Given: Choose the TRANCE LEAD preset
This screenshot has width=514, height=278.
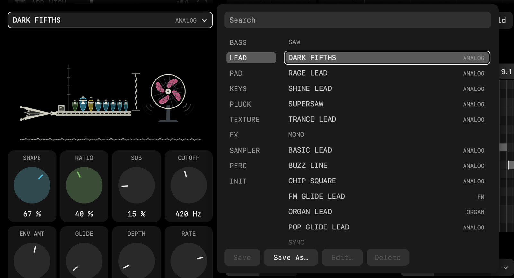Looking at the screenshot, I should (387, 120).
